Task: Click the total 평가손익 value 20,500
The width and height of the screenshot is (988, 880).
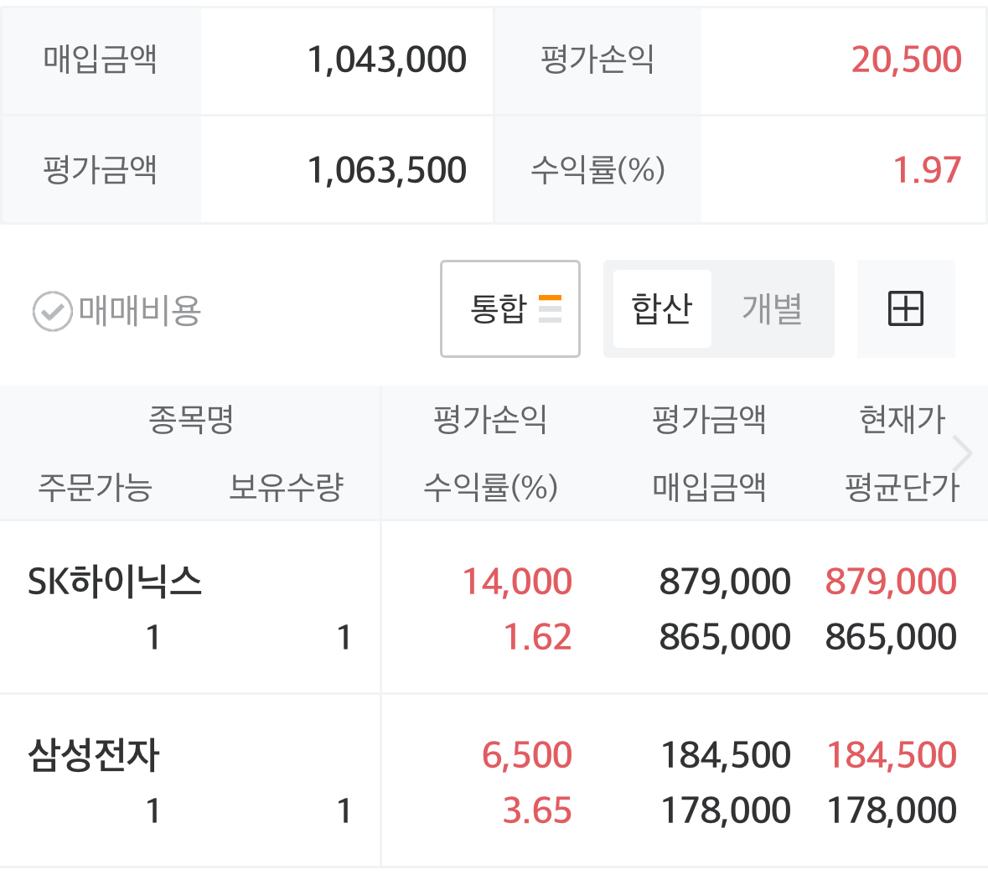Action: tap(906, 60)
